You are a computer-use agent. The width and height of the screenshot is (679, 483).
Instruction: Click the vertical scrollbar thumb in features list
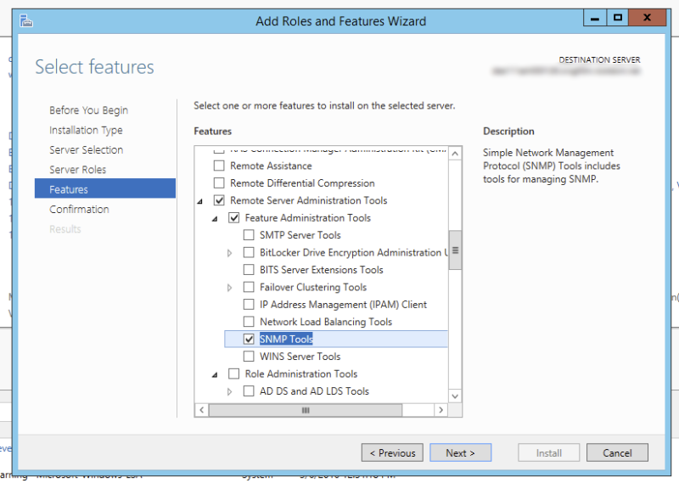[x=455, y=250]
